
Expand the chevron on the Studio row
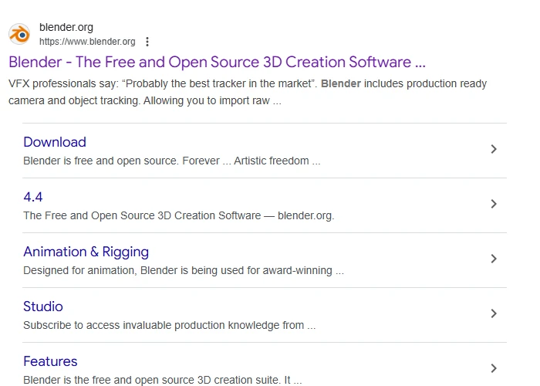coord(494,313)
